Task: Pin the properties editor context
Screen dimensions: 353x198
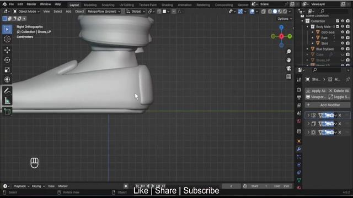Action: tap(348, 79)
